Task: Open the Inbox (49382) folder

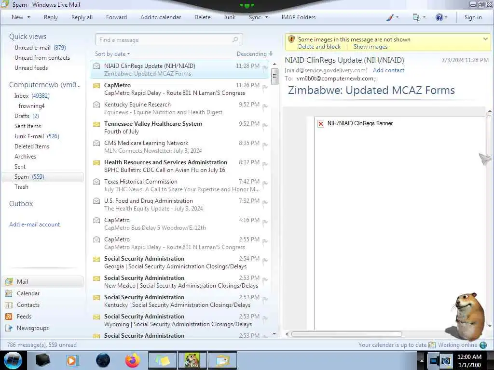Action: [32, 96]
